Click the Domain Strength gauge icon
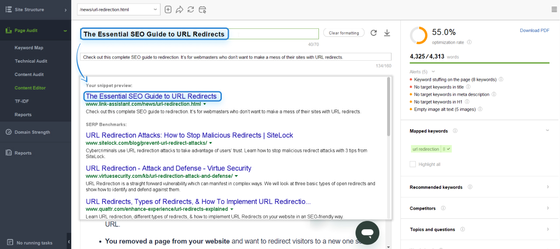 9,132
